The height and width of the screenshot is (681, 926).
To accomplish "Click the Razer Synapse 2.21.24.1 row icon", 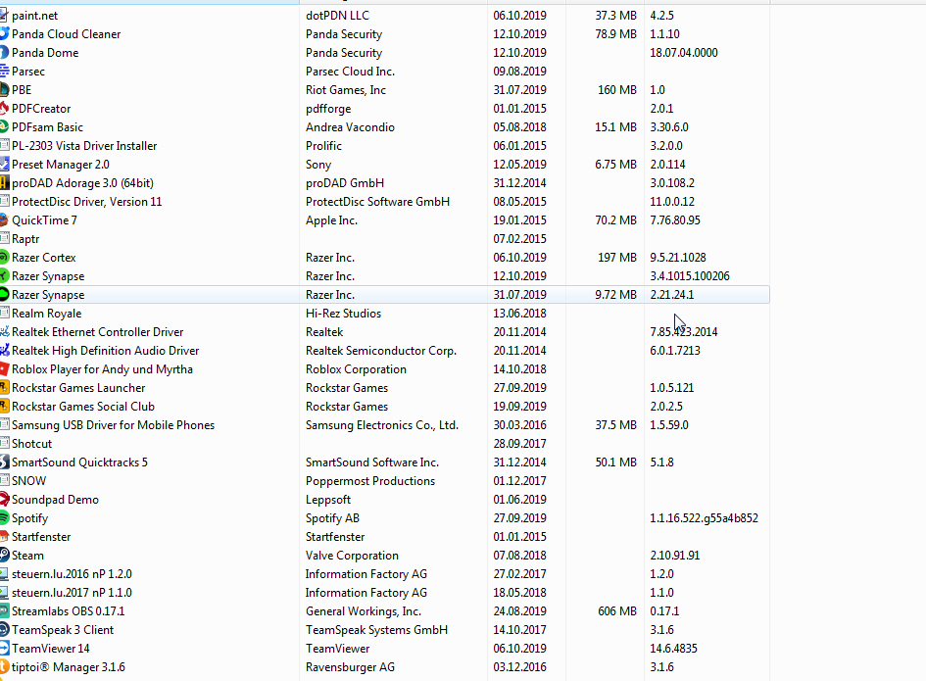I will coord(4,294).
